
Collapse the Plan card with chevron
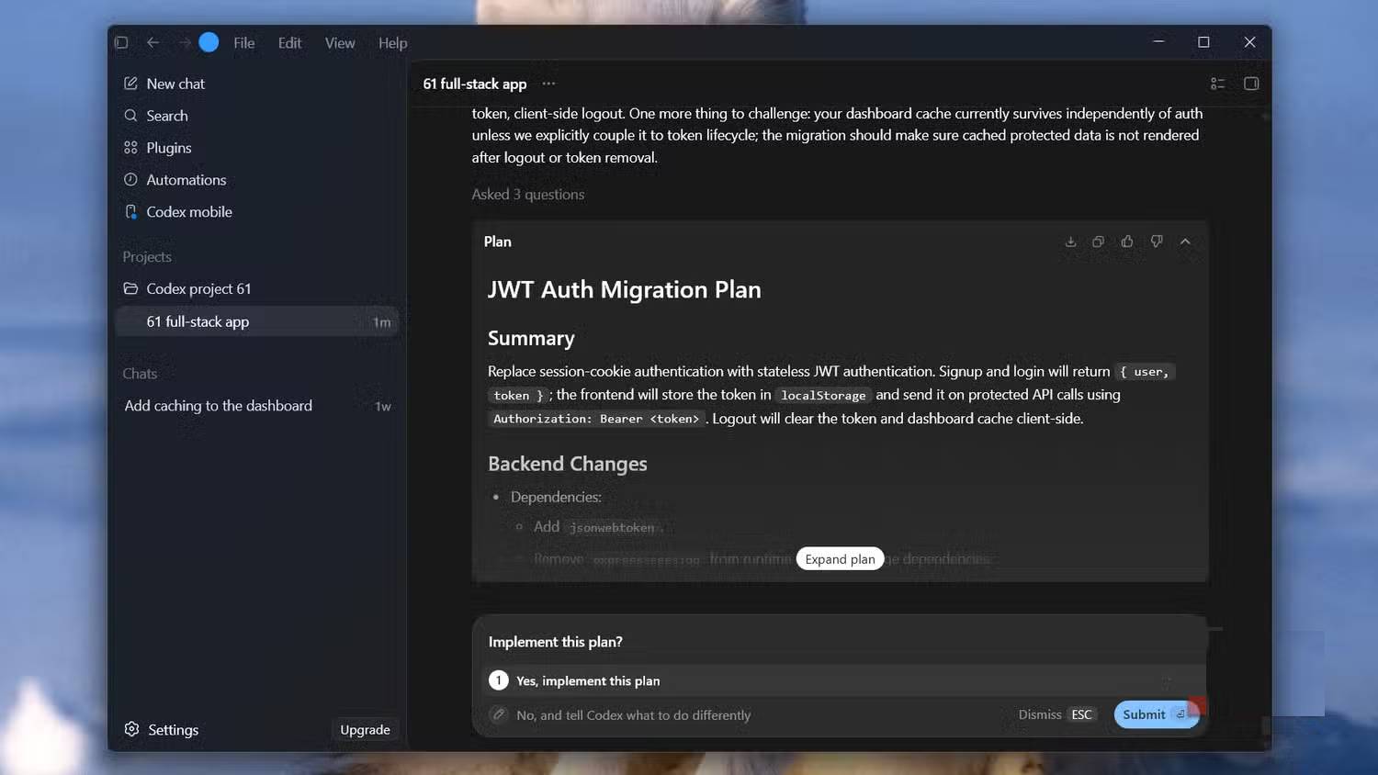(1185, 241)
